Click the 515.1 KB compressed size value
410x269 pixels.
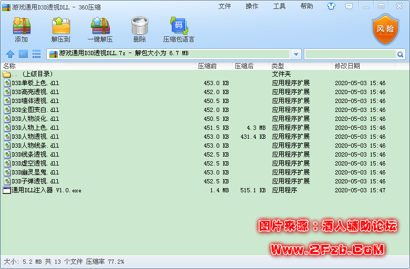tap(253, 190)
